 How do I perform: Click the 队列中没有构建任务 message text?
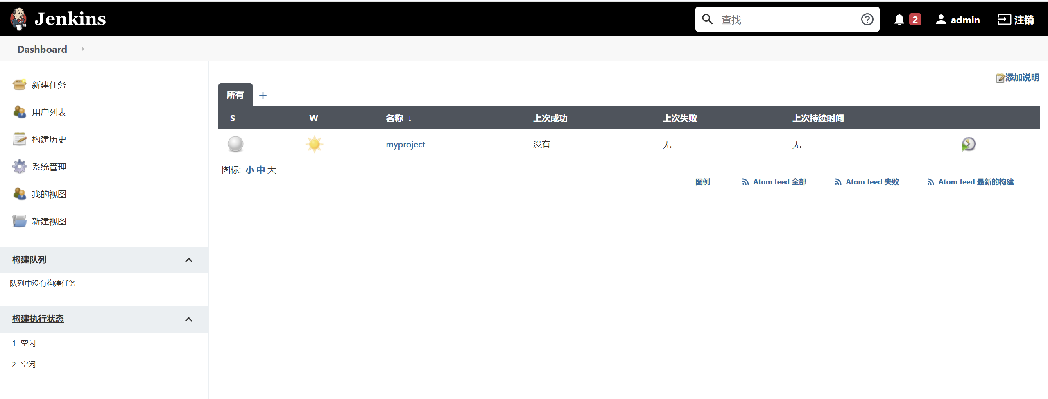(43, 283)
